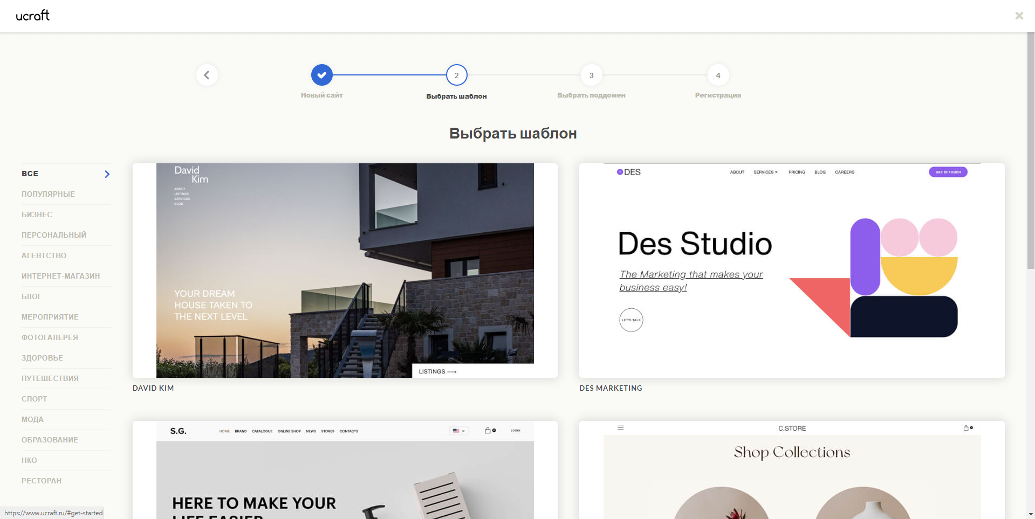The image size is (1035, 519).
Task: Pick the Des Marketing template thumbnail
Action: [x=792, y=271]
